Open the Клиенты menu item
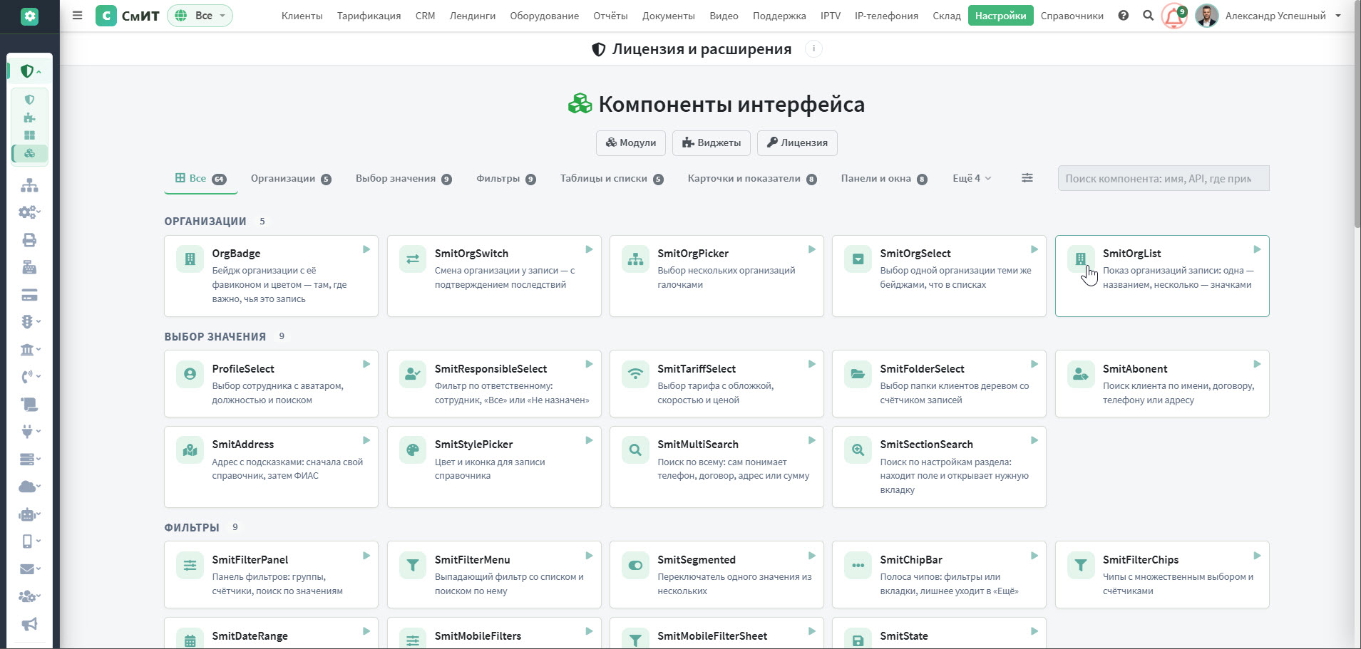 [302, 16]
